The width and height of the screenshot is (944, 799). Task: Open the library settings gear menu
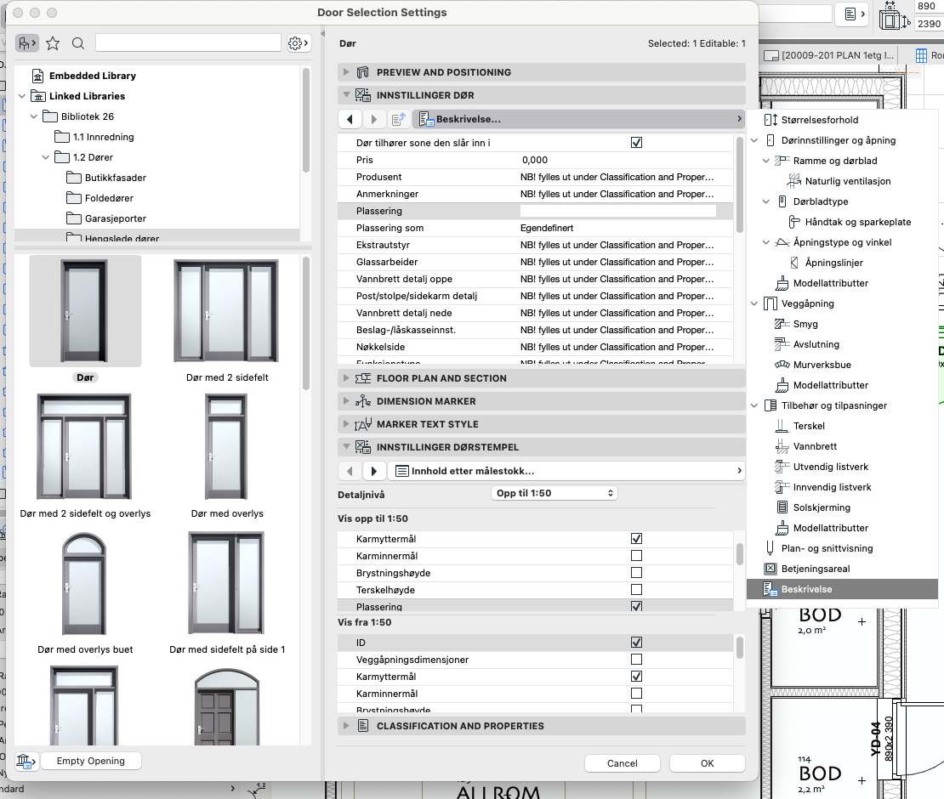297,43
